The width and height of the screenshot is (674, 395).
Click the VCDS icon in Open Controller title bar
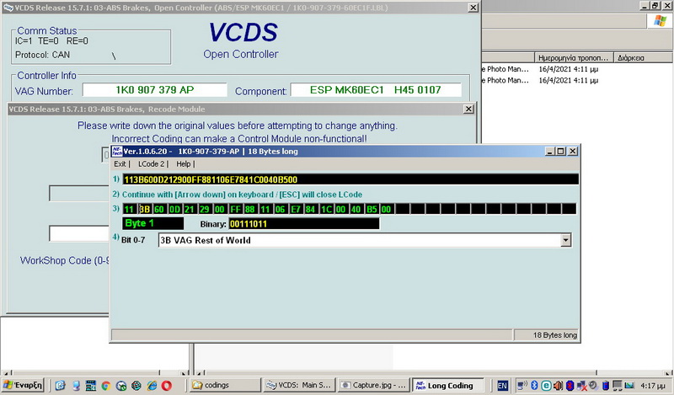(8, 8)
